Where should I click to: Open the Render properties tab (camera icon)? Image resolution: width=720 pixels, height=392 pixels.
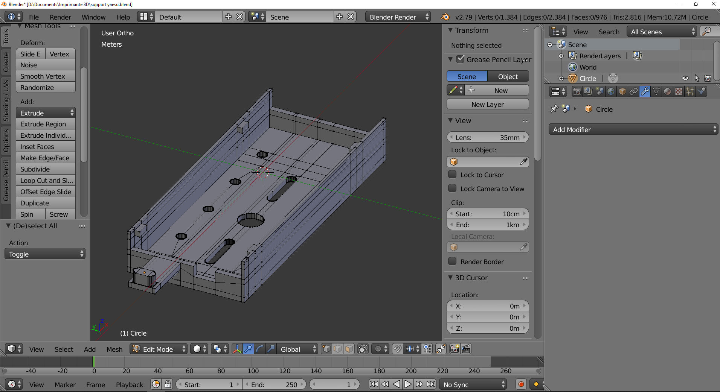577,91
